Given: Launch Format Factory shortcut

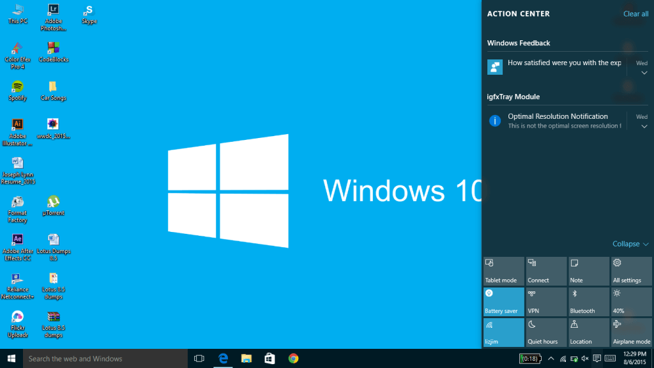Looking at the screenshot, I should 17,209.
